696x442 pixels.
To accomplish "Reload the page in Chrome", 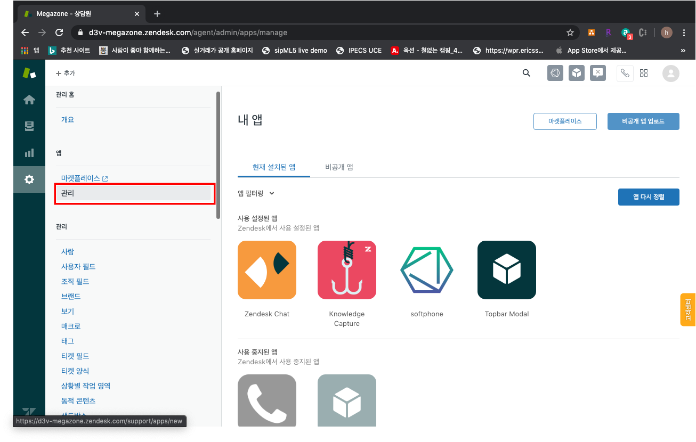I will [x=59, y=32].
